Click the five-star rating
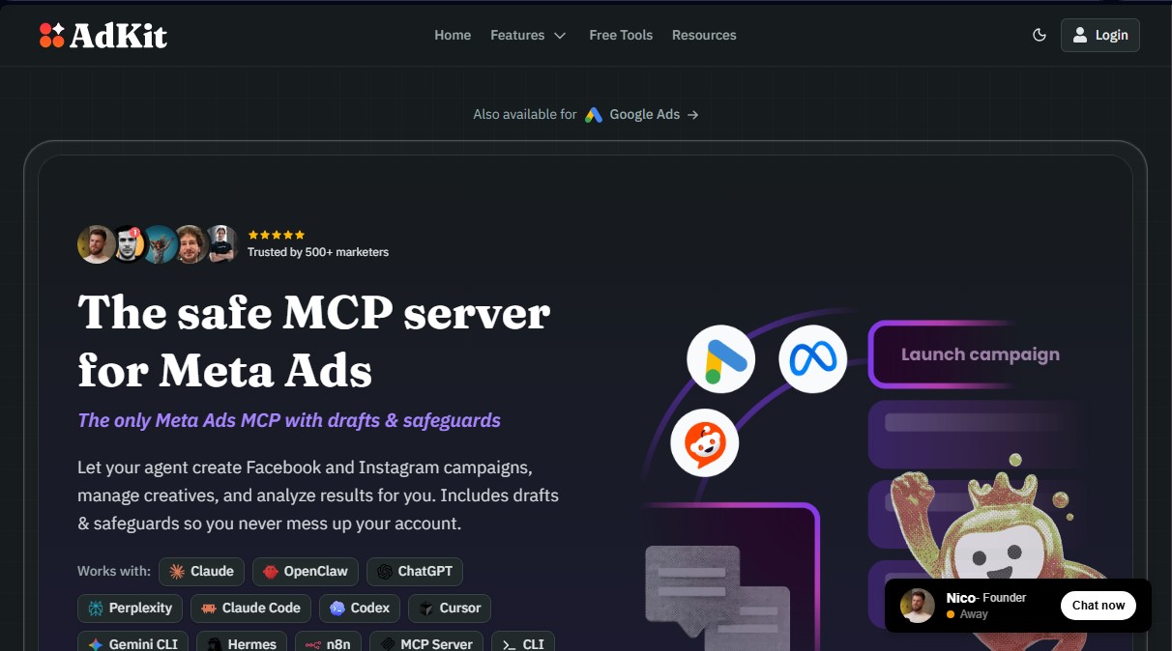Image resolution: width=1172 pixels, height=651 pixels. [x=277, y=235]
